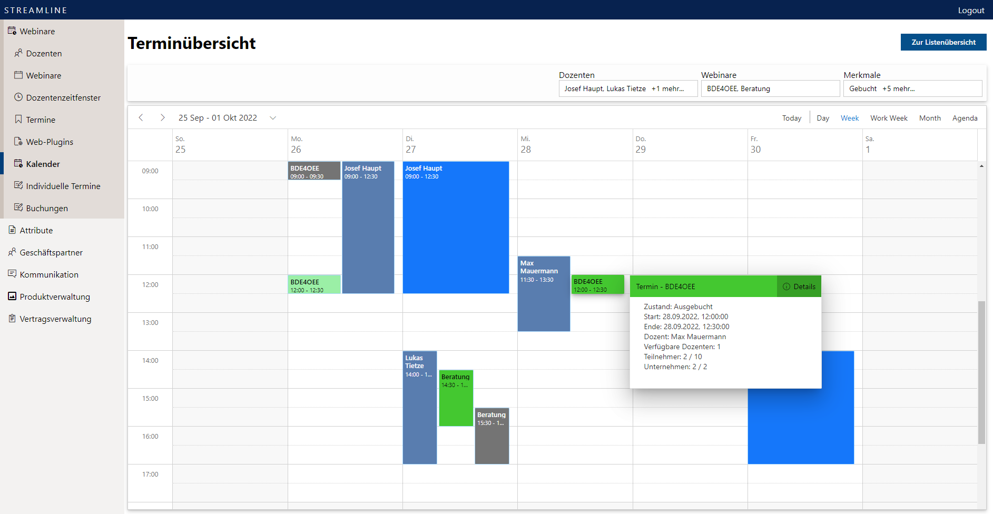Click the Kommunikation icon

click(12, 274)
